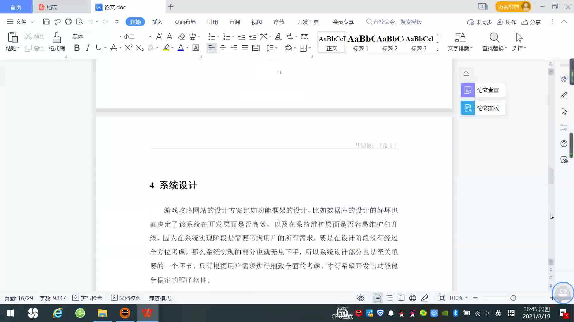Switch to web layout globe icon
Viewport: 574px width, 322px height.
(413, 298)
